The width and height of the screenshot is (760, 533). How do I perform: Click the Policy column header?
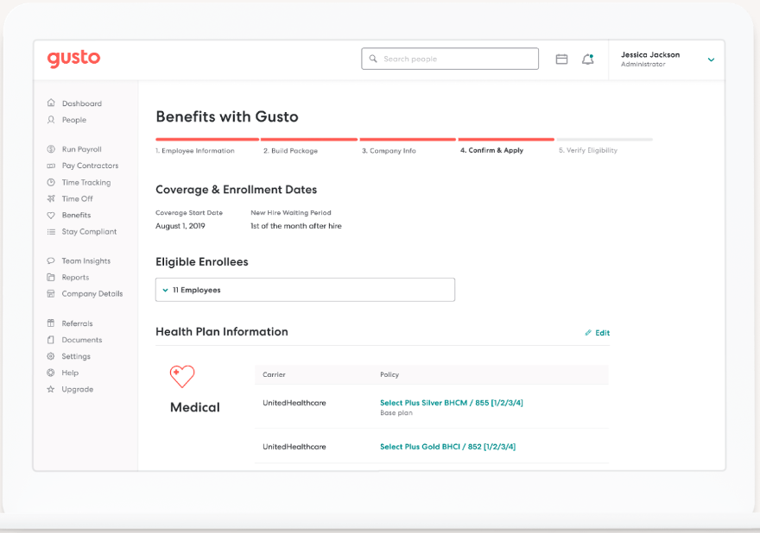click(389, 374)
